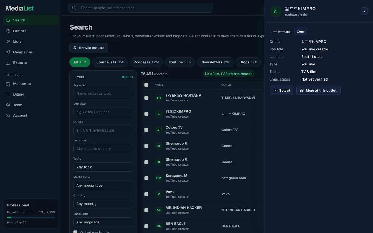Check the Colors TV row checkbox
The height and width of the screenshot is (233, 373).
click(146, 130)
